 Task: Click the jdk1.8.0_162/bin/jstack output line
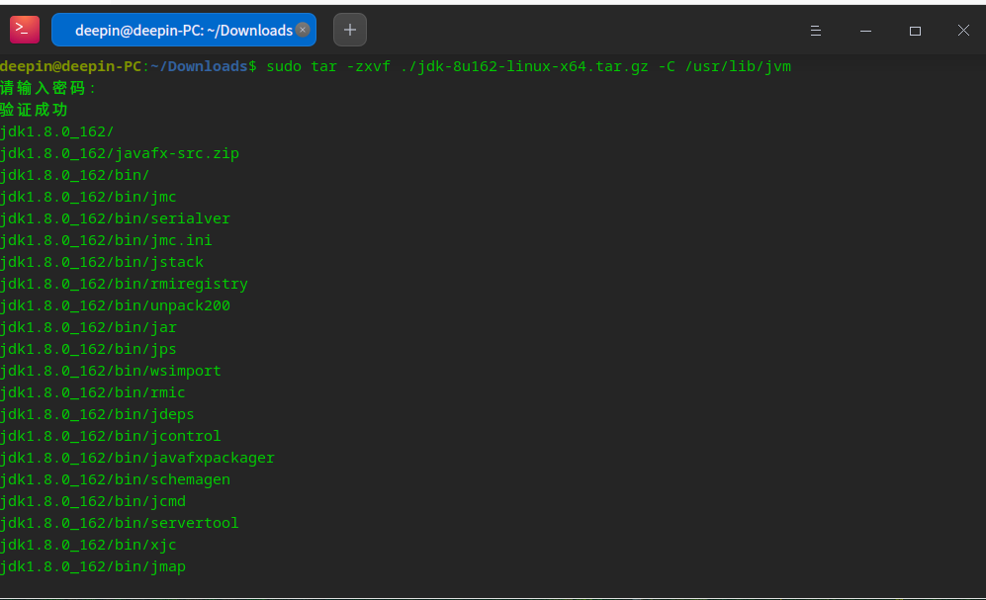pos(101,262)
